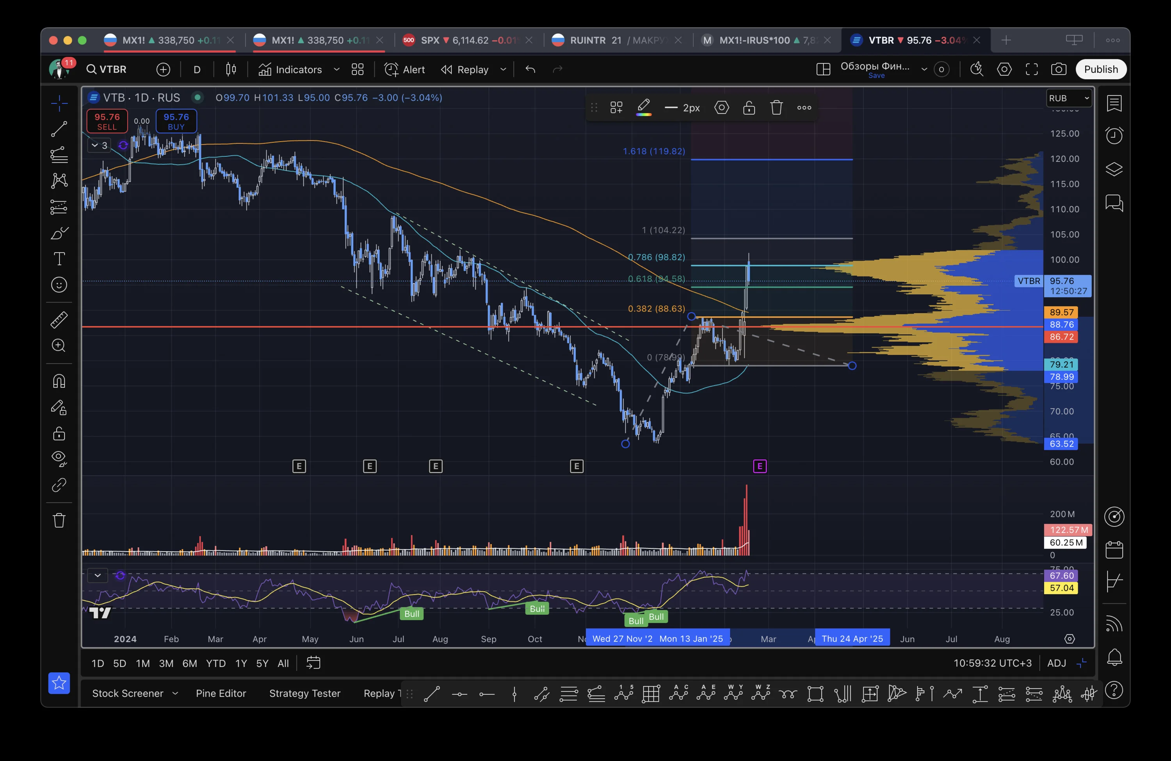This screenshot has width=1171, height=761.
Task: Open the help center question mark
Action: (x=1114, y=690)
